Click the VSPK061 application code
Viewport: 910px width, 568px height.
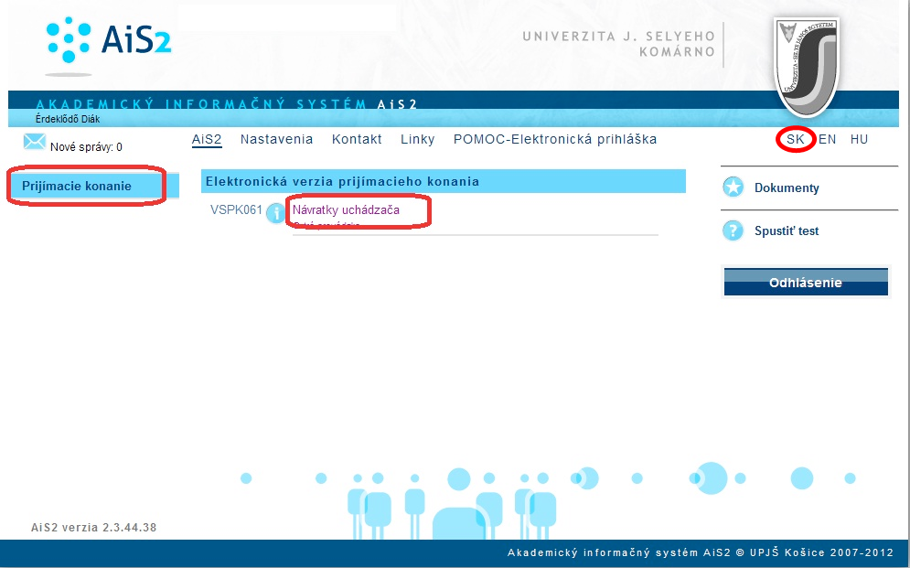(236, 209)
